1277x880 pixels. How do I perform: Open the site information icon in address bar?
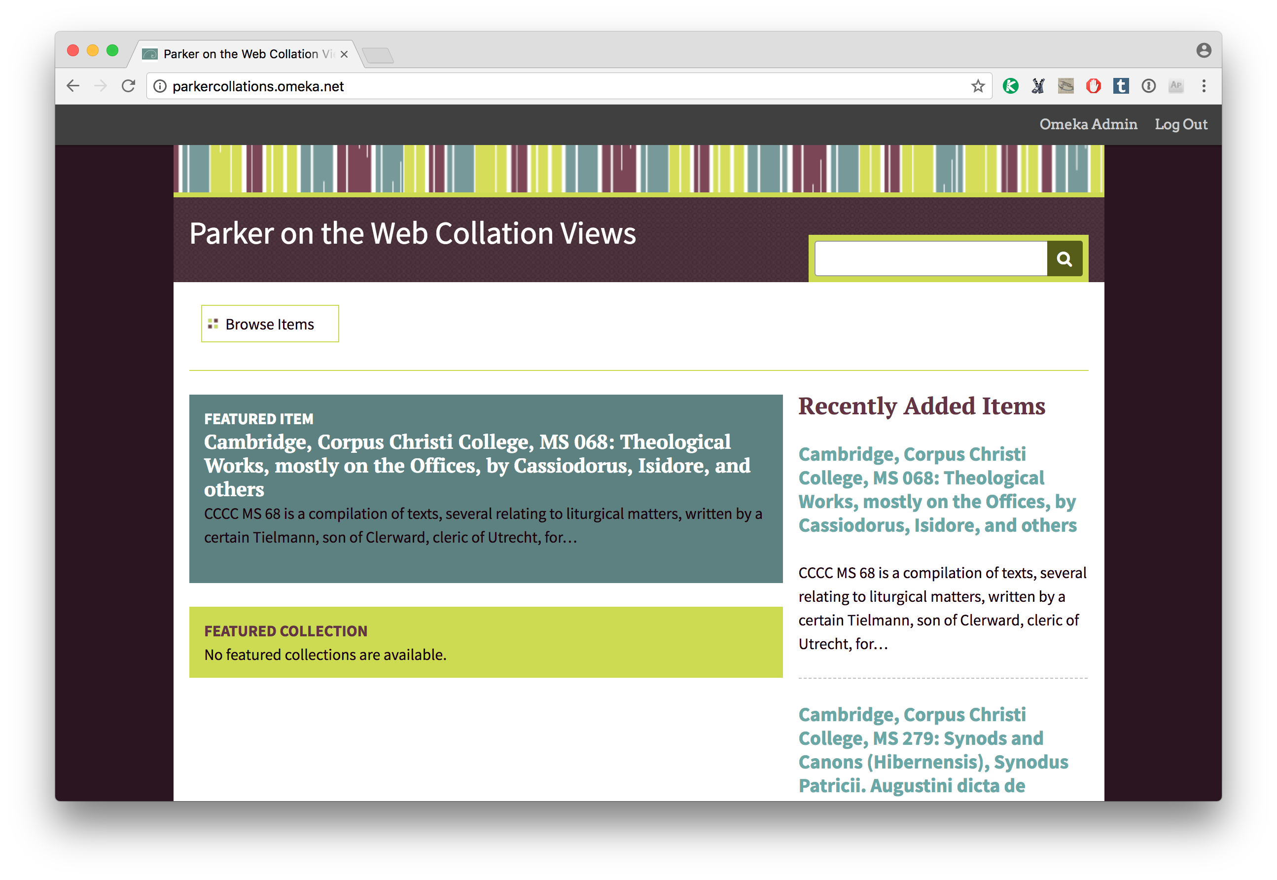tap(160, 86)
